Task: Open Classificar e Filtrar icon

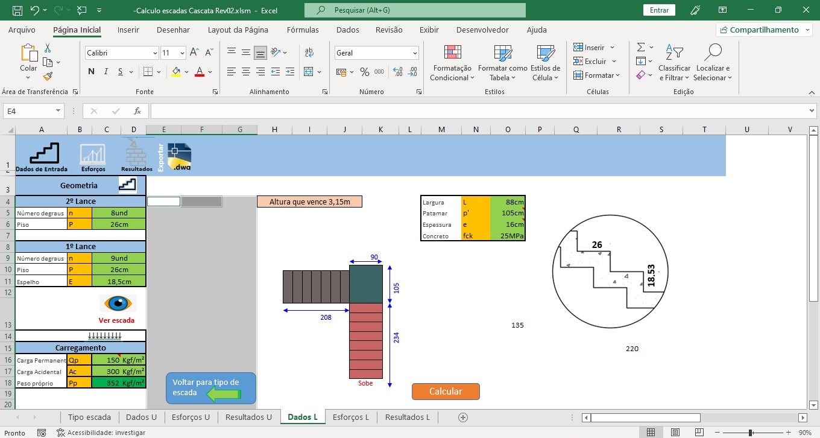Action: click(x=674, y=52)
